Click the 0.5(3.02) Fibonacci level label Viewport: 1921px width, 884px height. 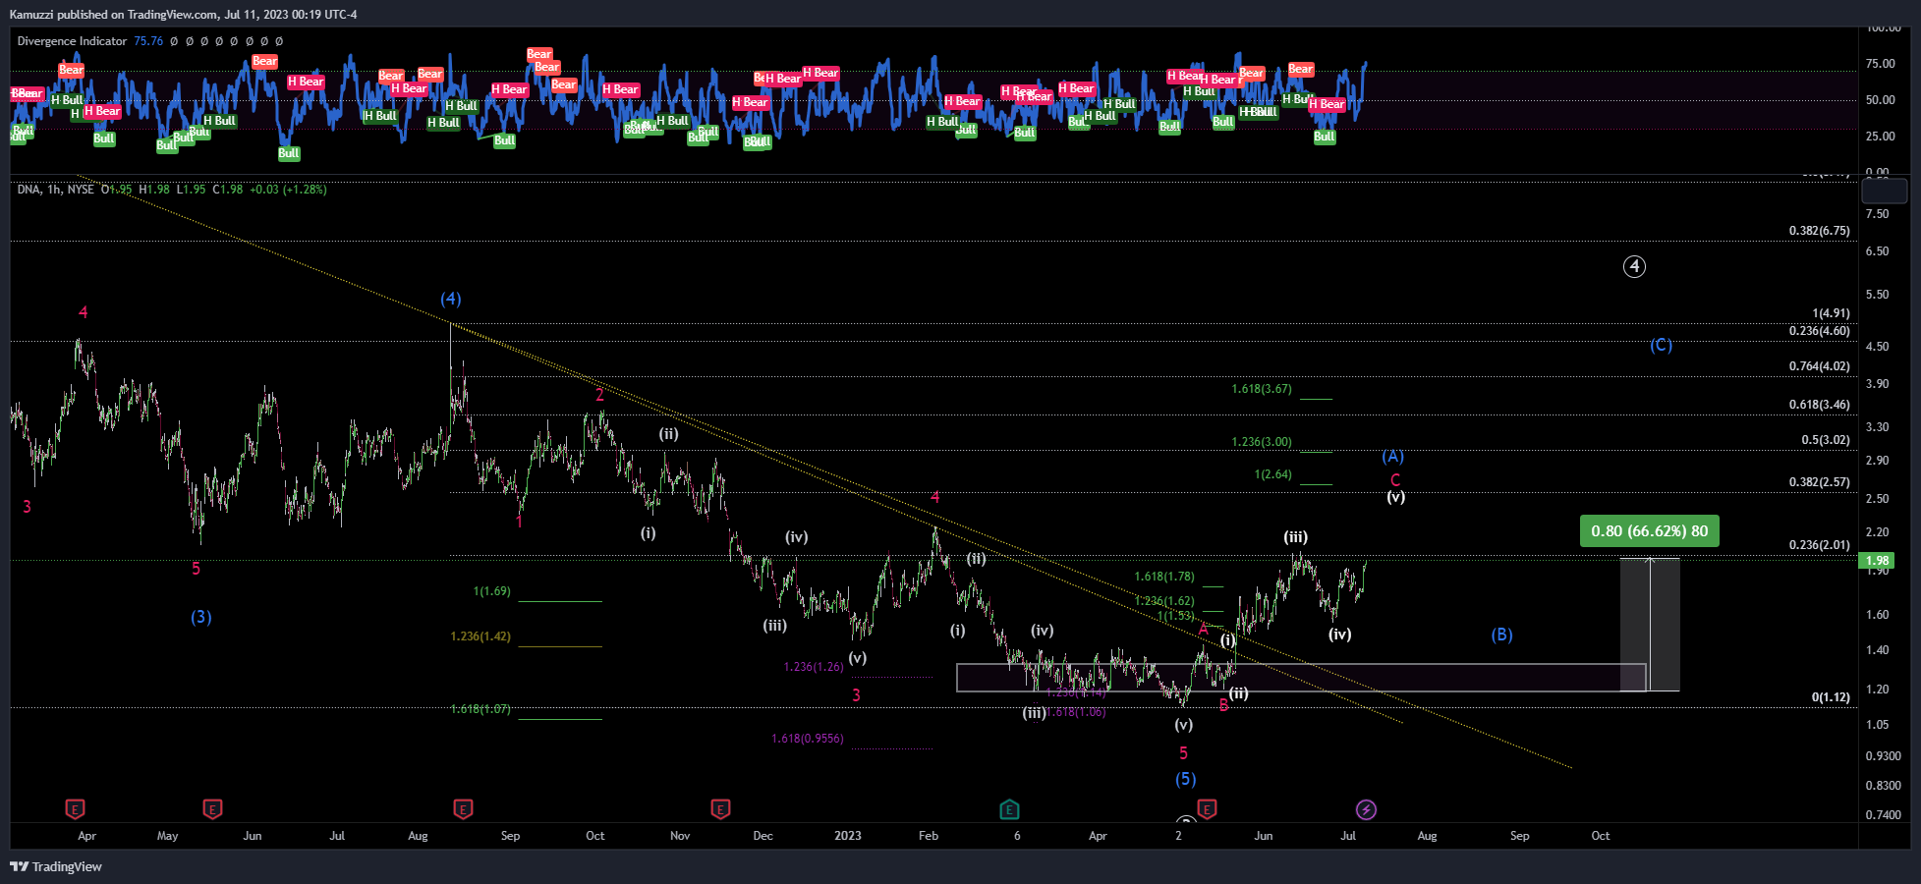tap(1826, 440)
